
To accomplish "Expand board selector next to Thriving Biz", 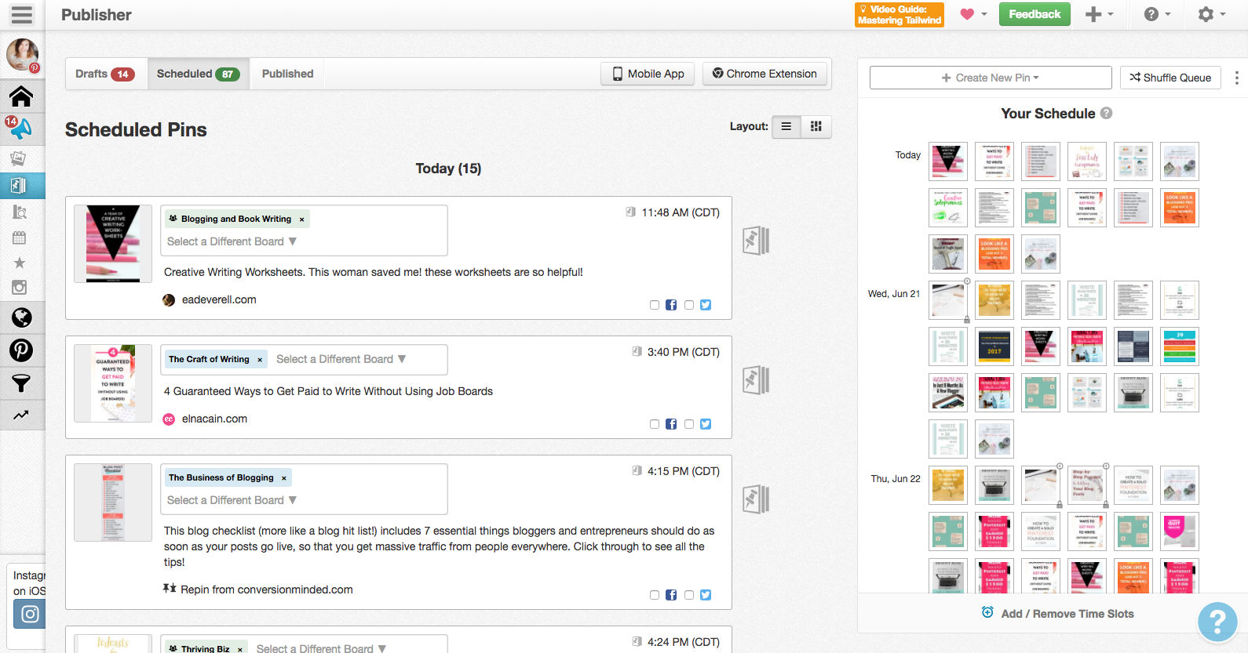I will (x=321, y=648).
